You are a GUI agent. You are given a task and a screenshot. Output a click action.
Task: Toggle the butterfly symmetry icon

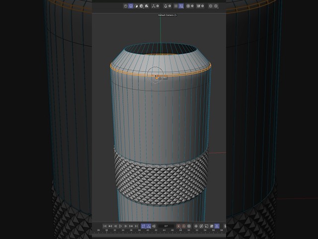[198, 6]
